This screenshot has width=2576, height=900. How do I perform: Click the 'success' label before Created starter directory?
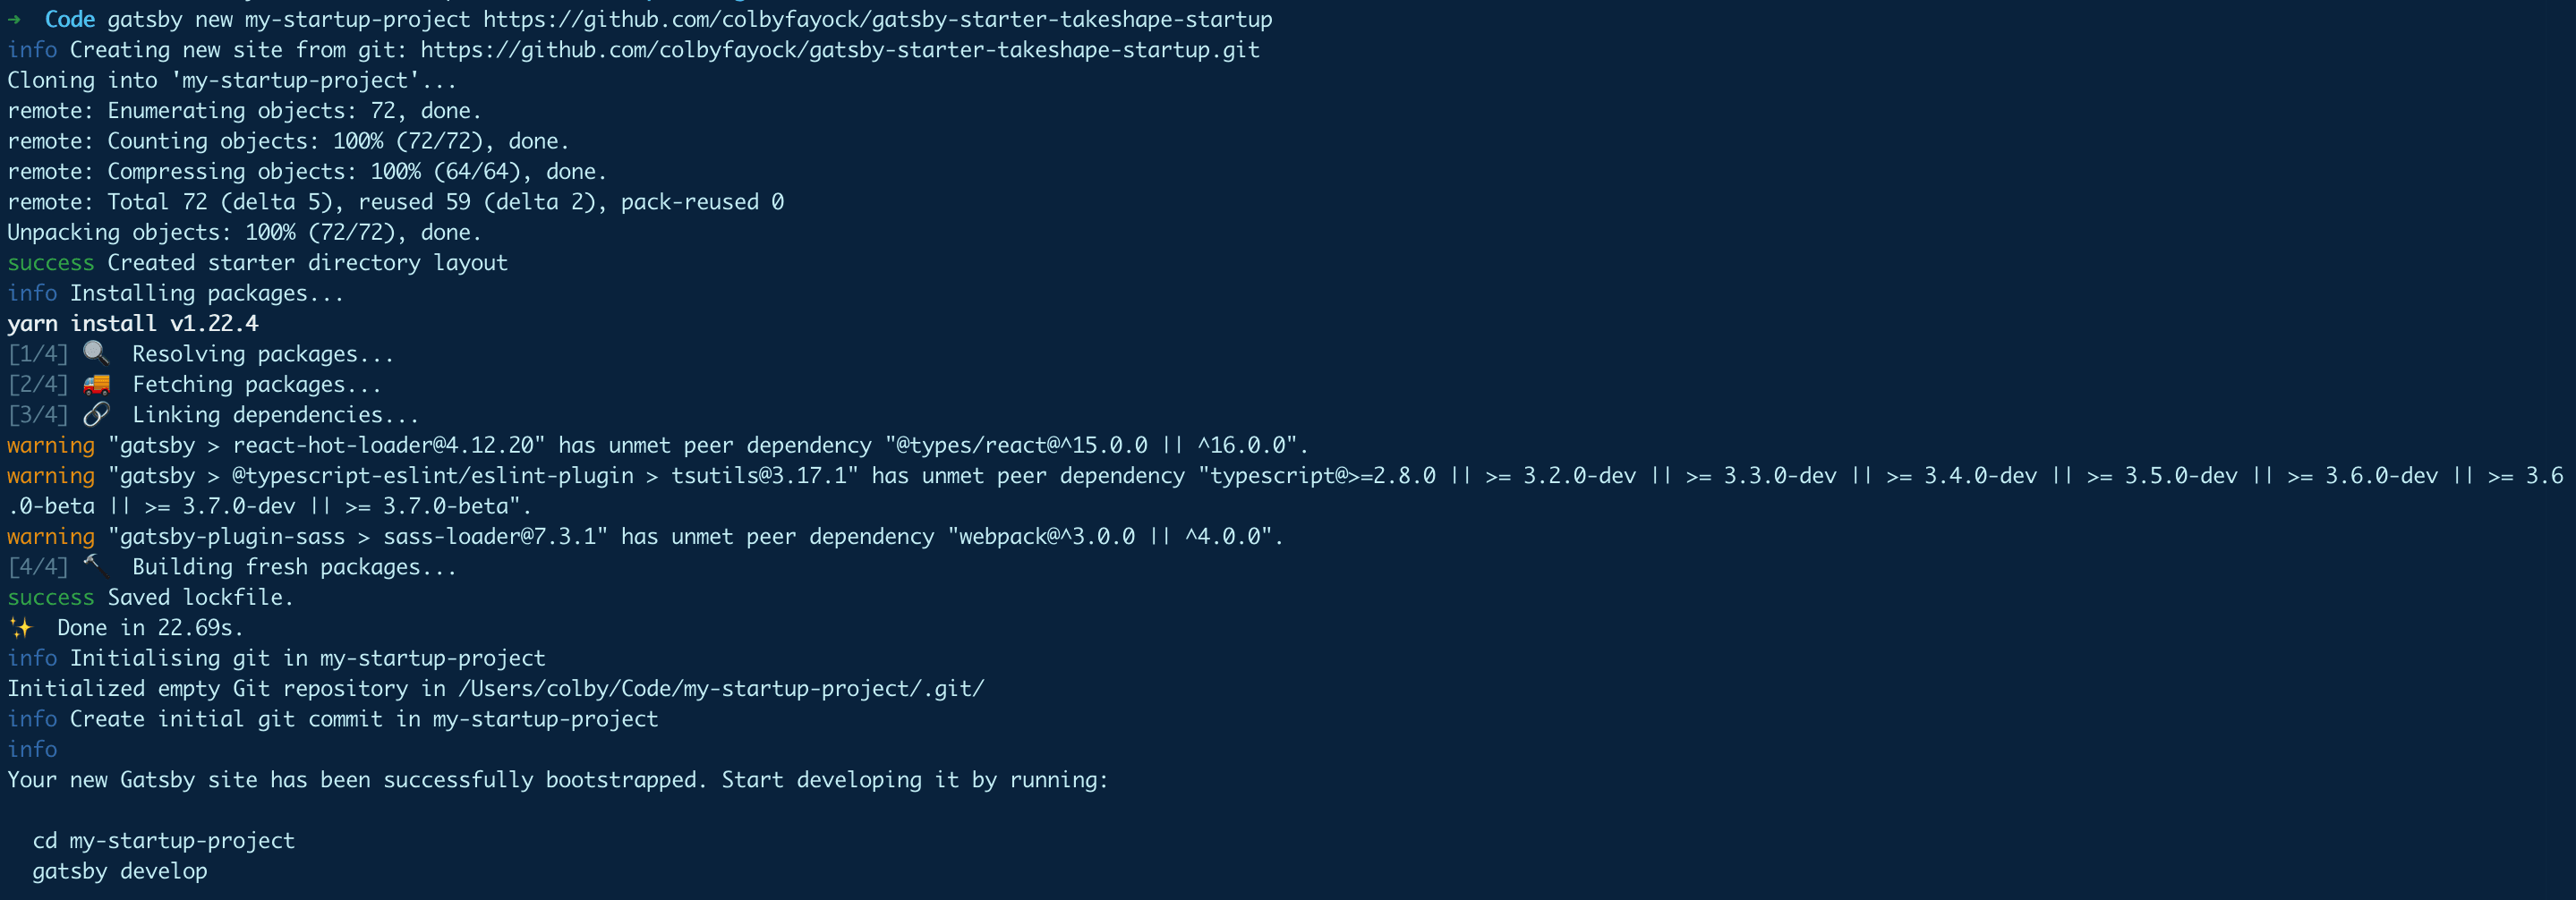click(x=51, y=262)
